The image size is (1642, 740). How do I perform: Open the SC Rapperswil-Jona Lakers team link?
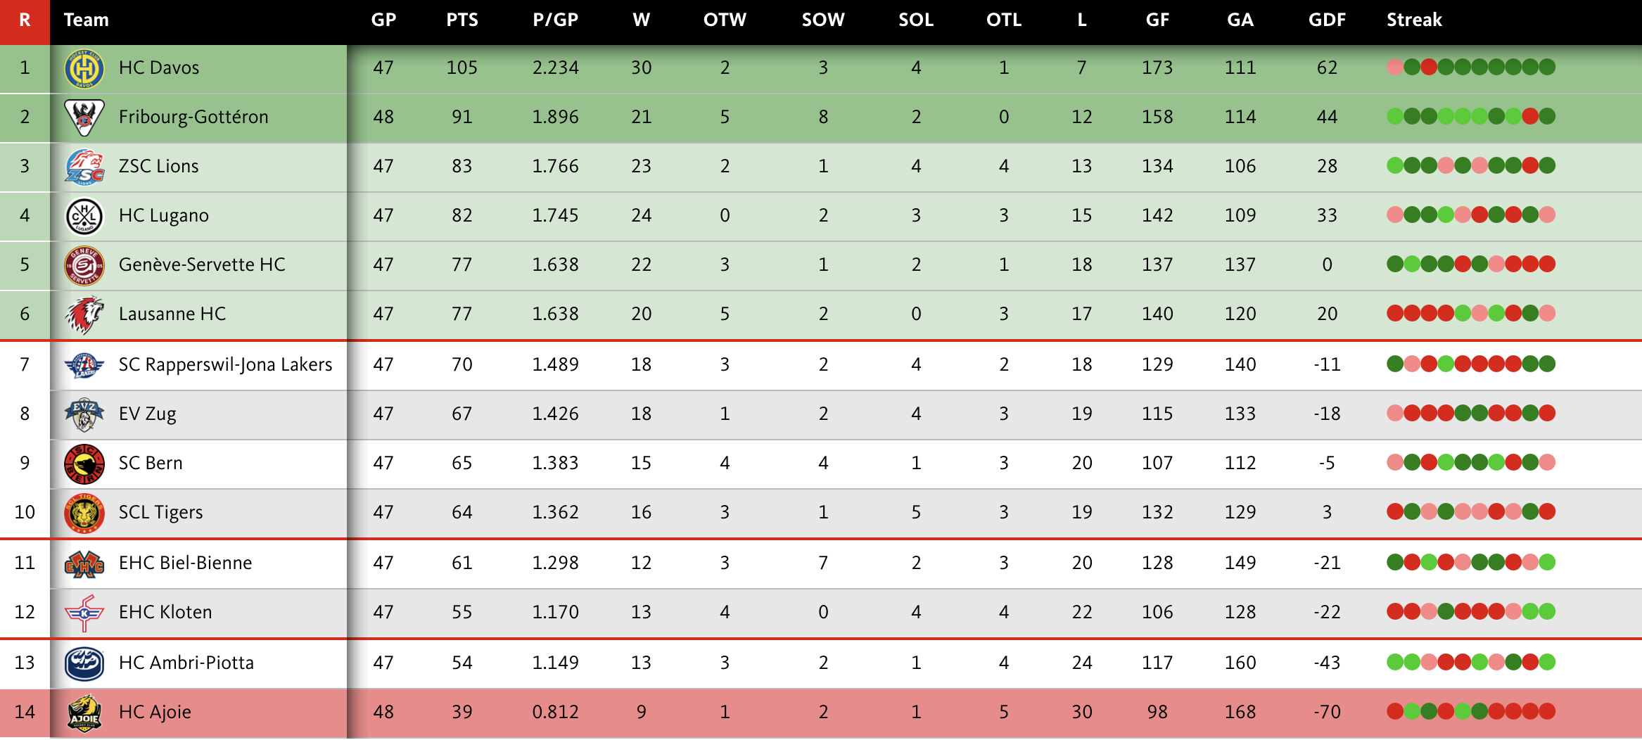coord(225,364)
